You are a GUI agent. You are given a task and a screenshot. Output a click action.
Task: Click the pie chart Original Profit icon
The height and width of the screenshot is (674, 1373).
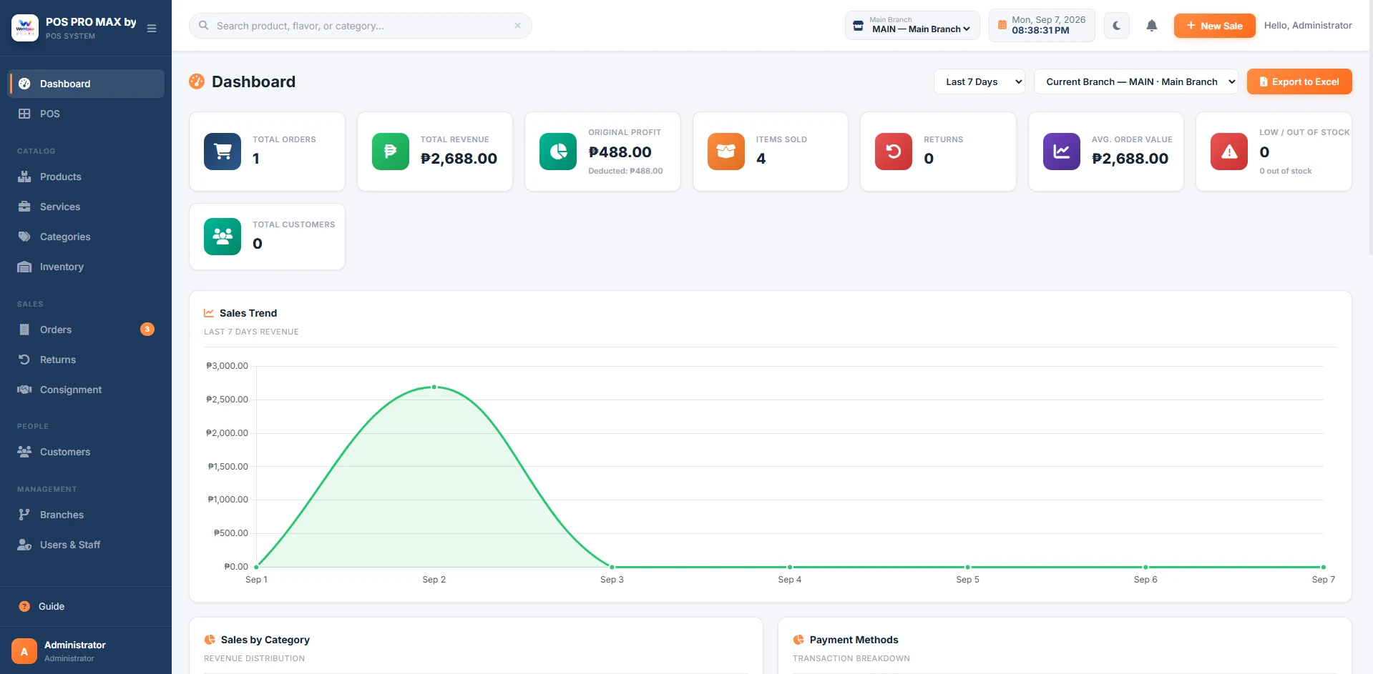coord(558,152)
